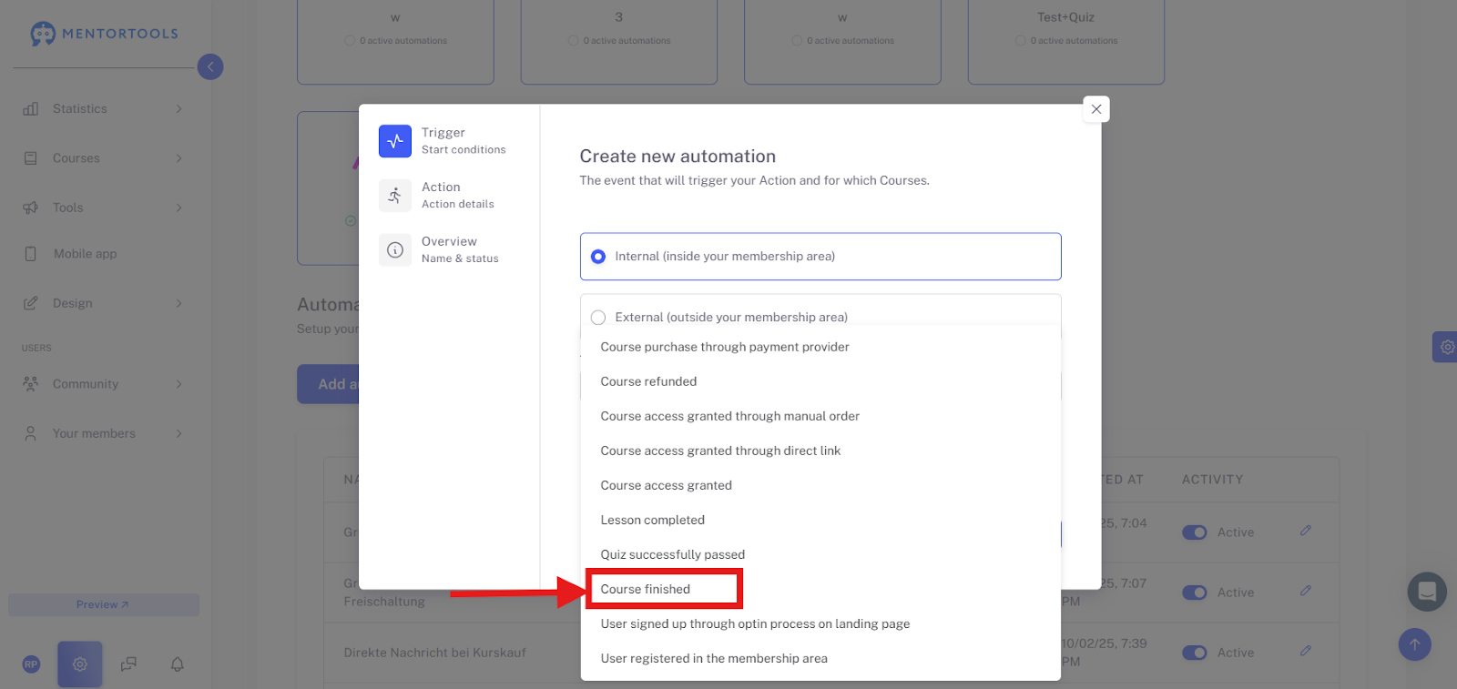
Task: Collapse the sidebar with the arrow button
Action: click(210, 66)
